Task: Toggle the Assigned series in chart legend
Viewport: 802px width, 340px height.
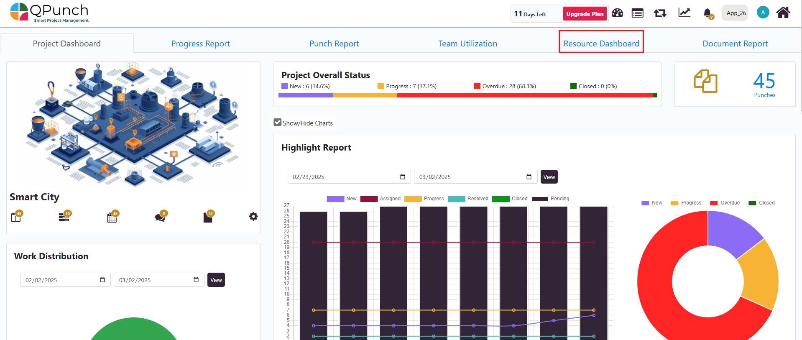Action: click(x=380, y=199)
